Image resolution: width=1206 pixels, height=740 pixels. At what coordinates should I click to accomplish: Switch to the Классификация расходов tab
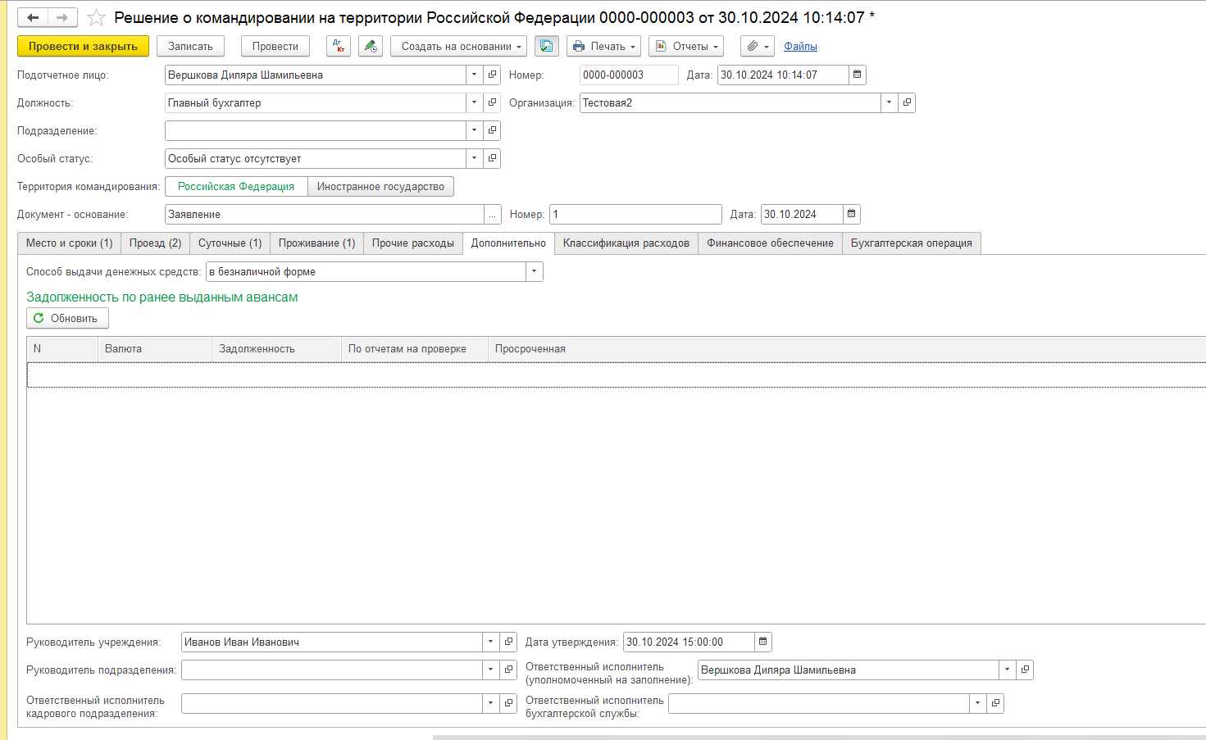coord(626,243)
